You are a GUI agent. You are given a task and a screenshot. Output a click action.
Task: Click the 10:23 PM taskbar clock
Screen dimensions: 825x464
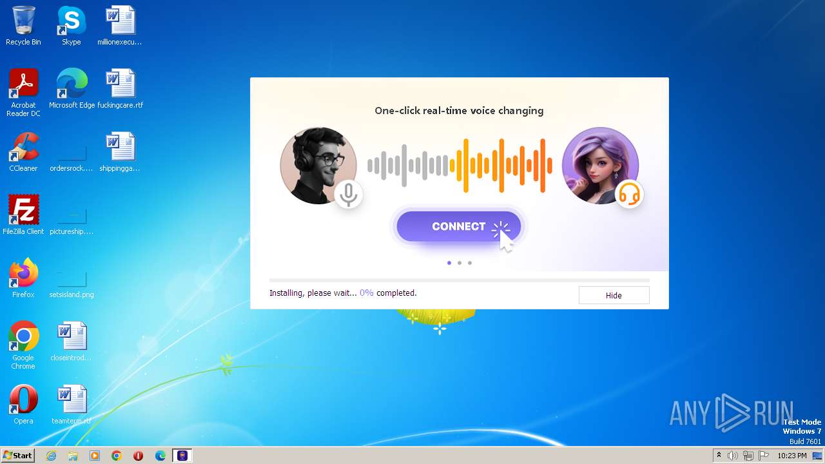792,456
